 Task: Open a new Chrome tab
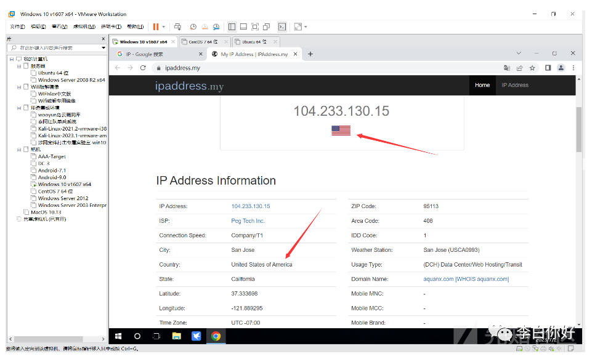[310, 54]
